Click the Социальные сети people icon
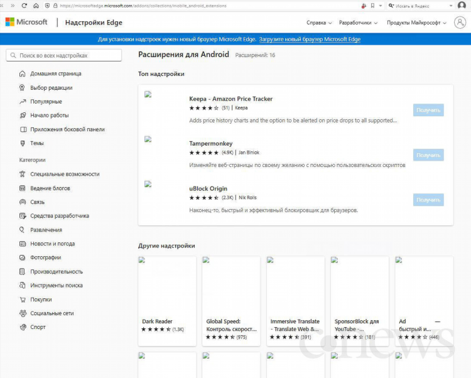 [23, 313]
